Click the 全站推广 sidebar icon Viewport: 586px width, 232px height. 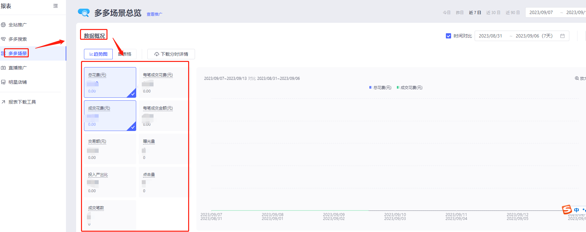click(x=3, y=25)
